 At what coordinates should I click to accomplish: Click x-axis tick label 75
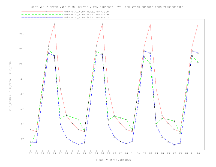click(x=180, y=153)
